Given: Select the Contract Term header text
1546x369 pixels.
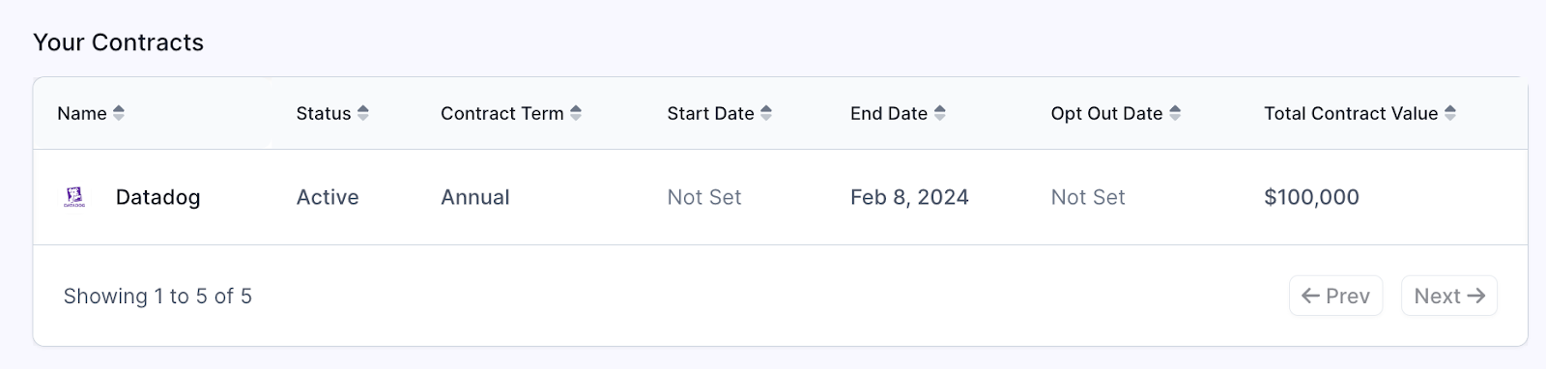Looking at the screenshot, I should click(x=502, y=113).
